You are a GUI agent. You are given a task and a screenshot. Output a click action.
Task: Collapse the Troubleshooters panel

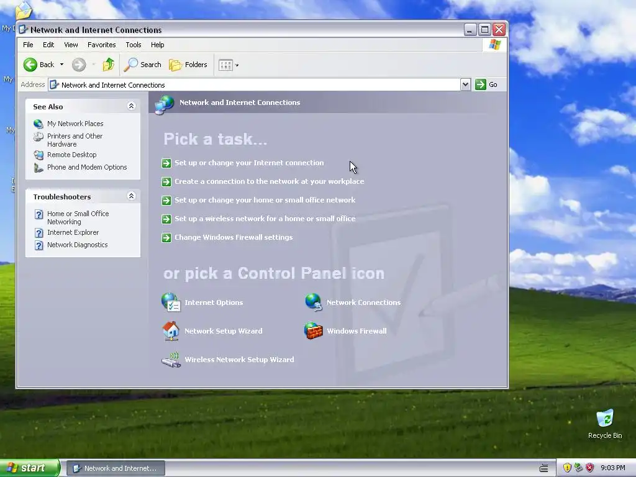[x=131, y=196]
